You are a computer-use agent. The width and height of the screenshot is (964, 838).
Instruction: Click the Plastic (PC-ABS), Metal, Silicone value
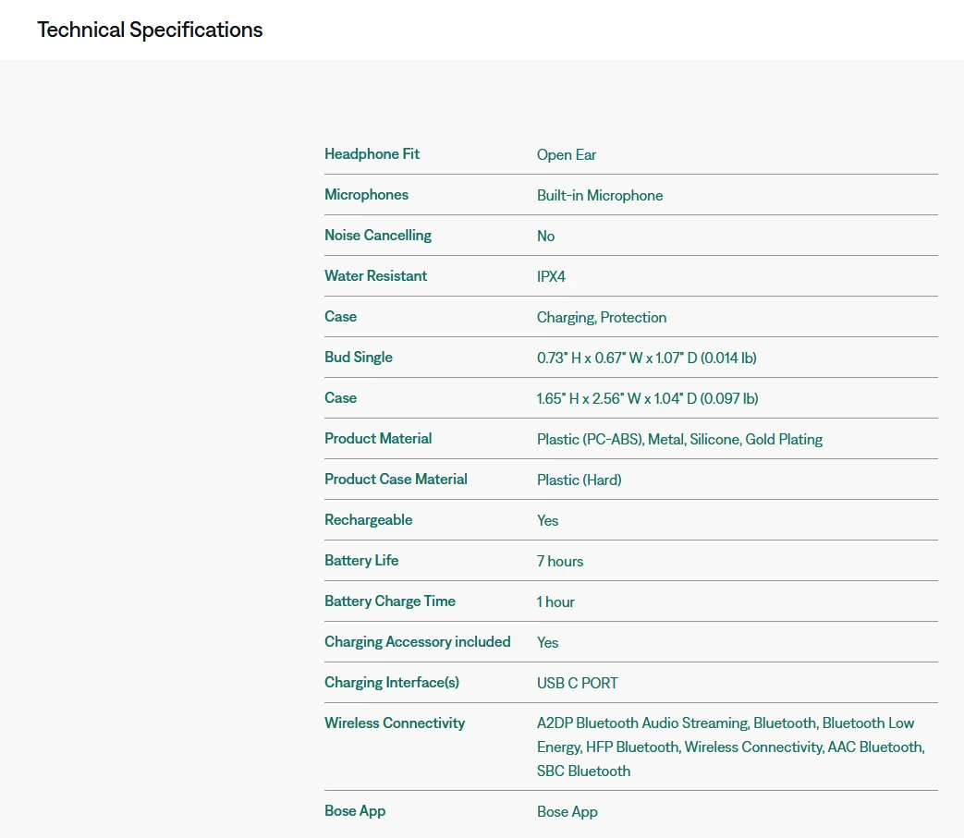pyautogui.click(x=679, y=439)
